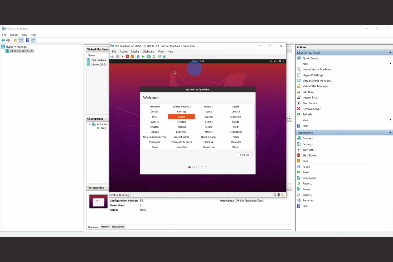393x262 pixels.
Task: Click Export... action
Action: (x=307, y=195)
